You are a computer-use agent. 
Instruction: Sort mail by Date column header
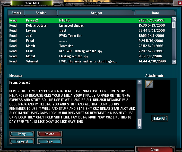click(x=155, y=13)
